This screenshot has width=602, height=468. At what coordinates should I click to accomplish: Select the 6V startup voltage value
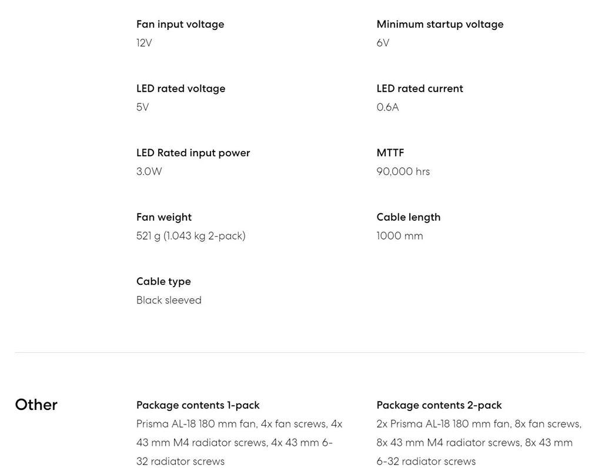coord(383,43)
